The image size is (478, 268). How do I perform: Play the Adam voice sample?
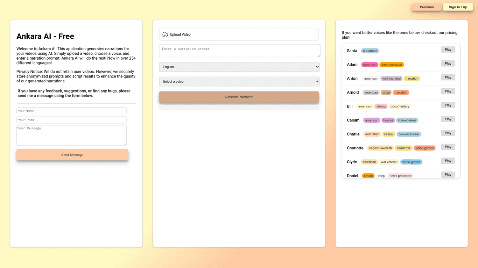(448, 64)
